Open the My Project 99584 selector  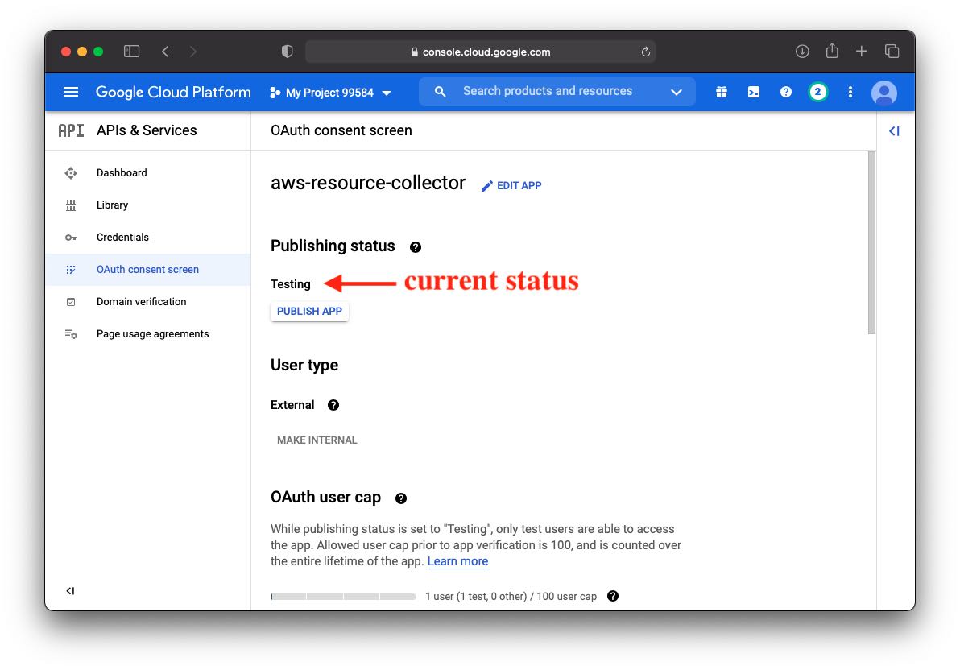point(330,93)
